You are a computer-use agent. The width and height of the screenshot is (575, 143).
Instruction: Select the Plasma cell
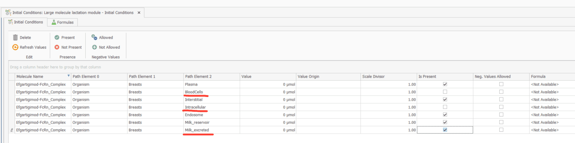click(x=211, y=84)
